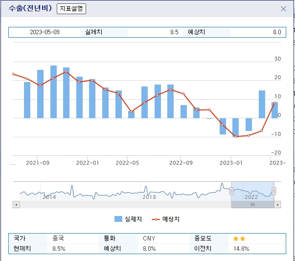This screenshot has width=295, height=261.
Task: Select the 2022-05 x-axis label
Action: click(x=127, y=163)
